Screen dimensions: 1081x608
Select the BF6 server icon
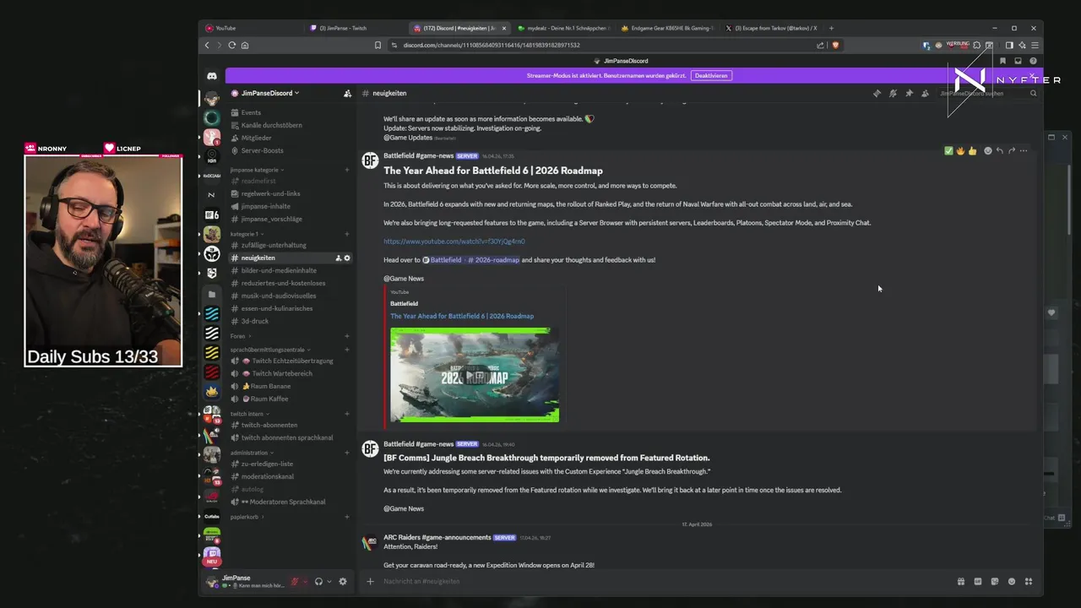pyautogui.click(x=212, y=214)
